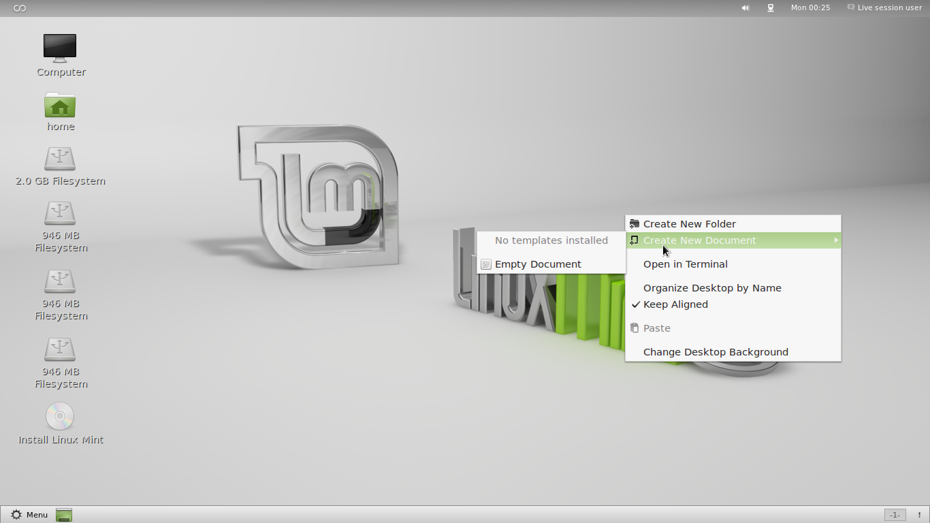Click the display settings tray icon
The height and width of the screenshot is (523, 930).
770,7
